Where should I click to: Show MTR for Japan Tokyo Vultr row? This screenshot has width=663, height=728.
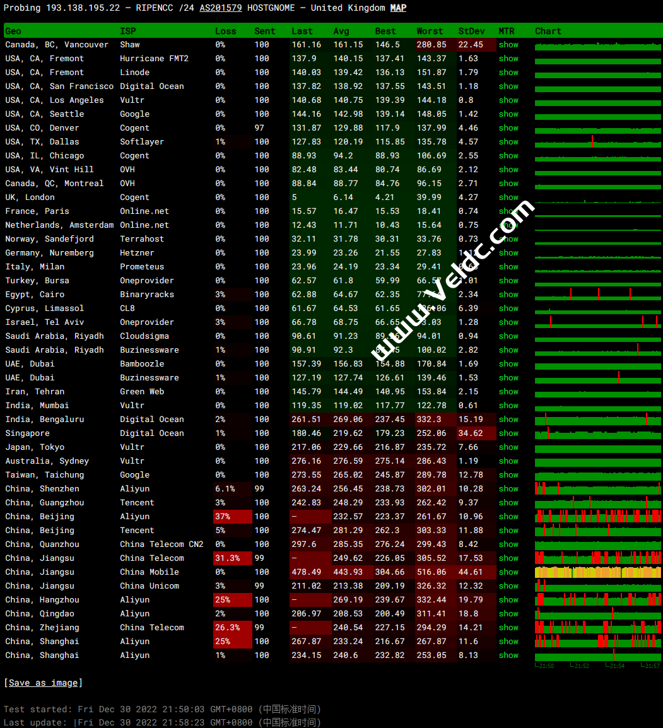pos(508,447)
